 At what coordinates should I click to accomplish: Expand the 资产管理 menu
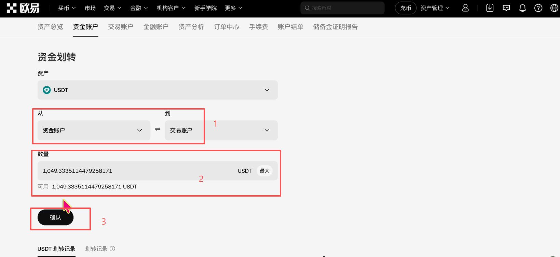[x=435, y=8]
